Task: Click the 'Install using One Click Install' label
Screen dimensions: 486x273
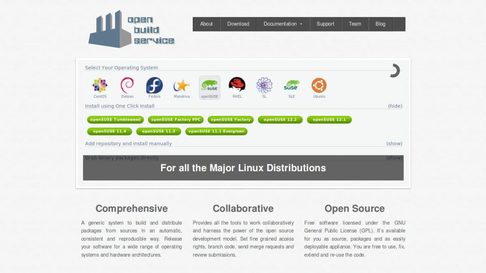Action: tap(120, 106)
